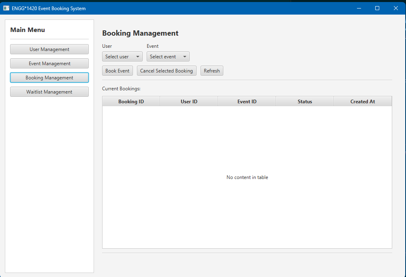Screen dimensions: 406x277
Task: Switch to Booking Management in main menu
Action: [x=49, y=78]
